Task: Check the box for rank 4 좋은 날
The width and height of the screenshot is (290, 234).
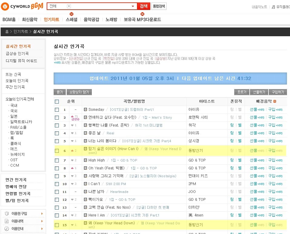Action: click(x=57, y=133)
